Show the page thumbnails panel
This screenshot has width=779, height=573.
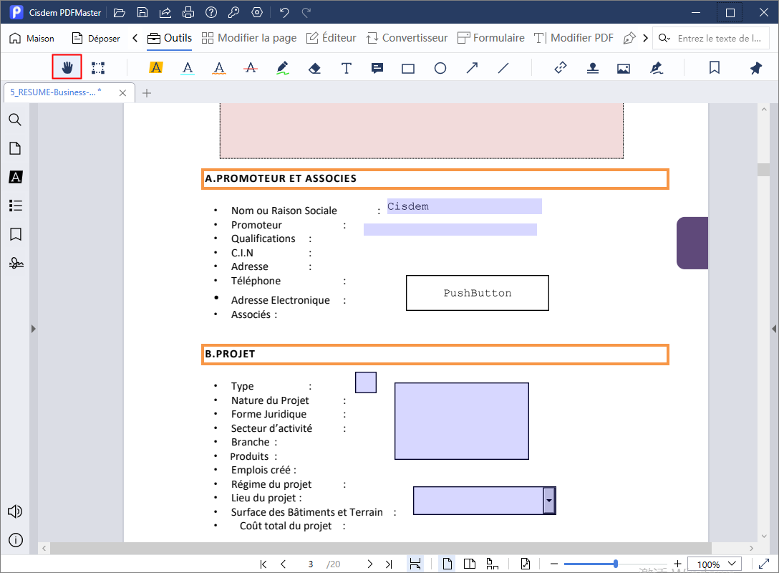pos(16,148)
